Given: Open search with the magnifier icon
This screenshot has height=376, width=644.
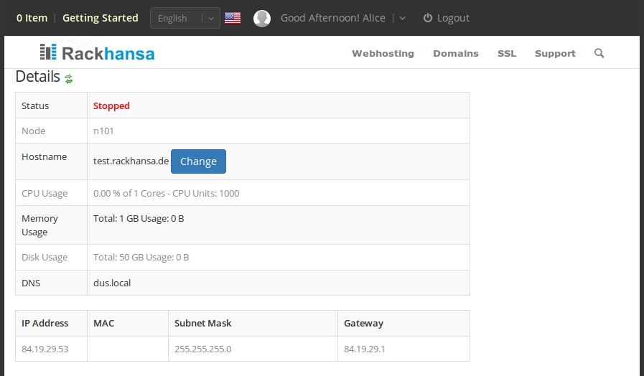Looking at the screenshot, I should [x=599, y=53].
